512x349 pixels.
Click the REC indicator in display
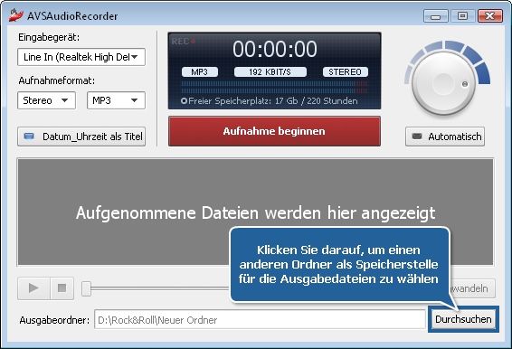184,42
